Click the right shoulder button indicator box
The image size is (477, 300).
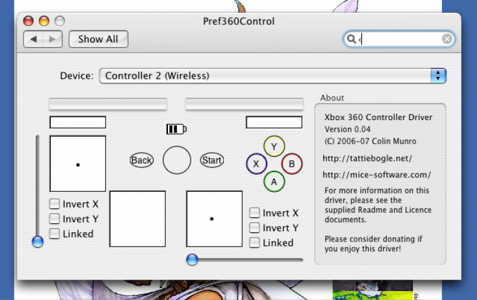tap(274, 122)
